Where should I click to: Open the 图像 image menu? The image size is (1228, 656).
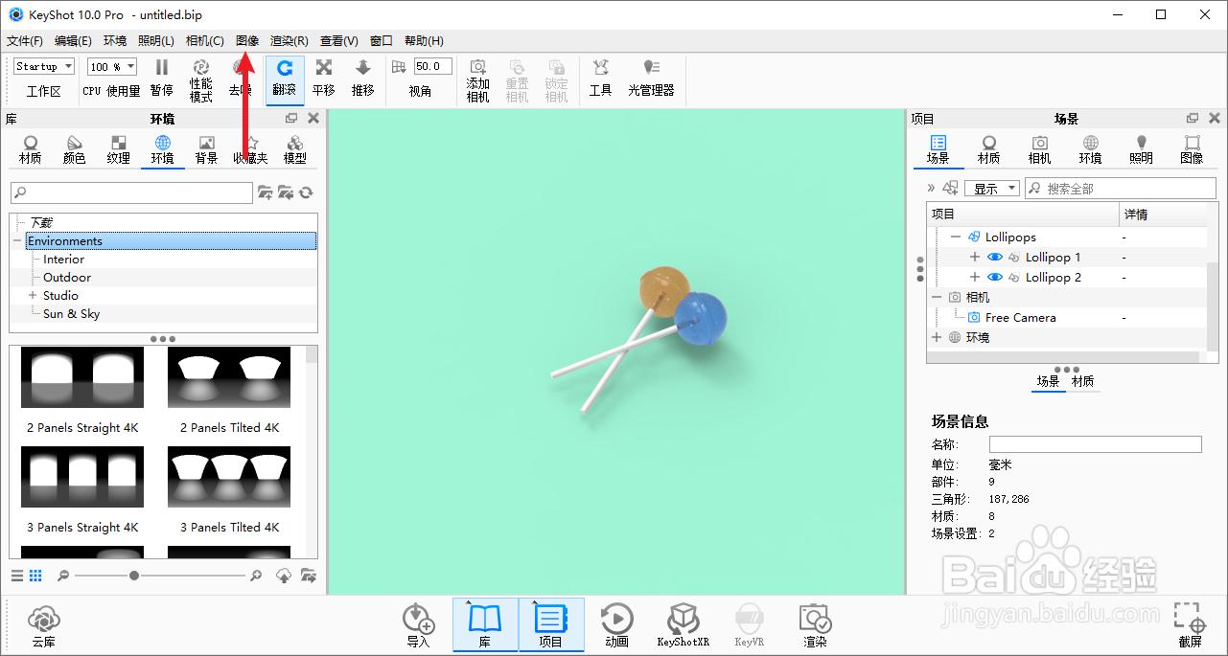pyautogui.click(x=247, y=41)
